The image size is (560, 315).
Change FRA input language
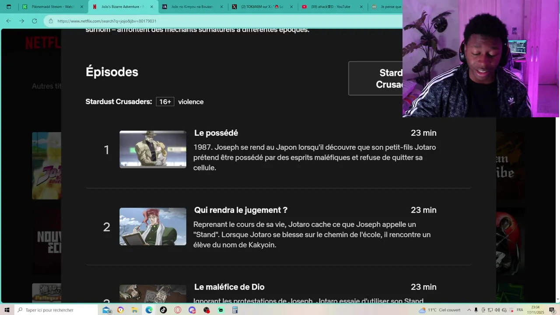tap(520, 310)
